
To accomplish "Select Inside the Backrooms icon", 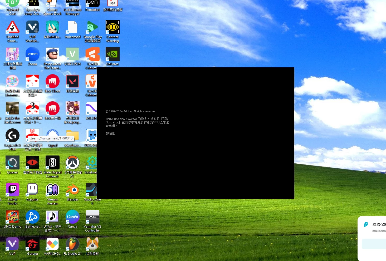I will 12,113.
